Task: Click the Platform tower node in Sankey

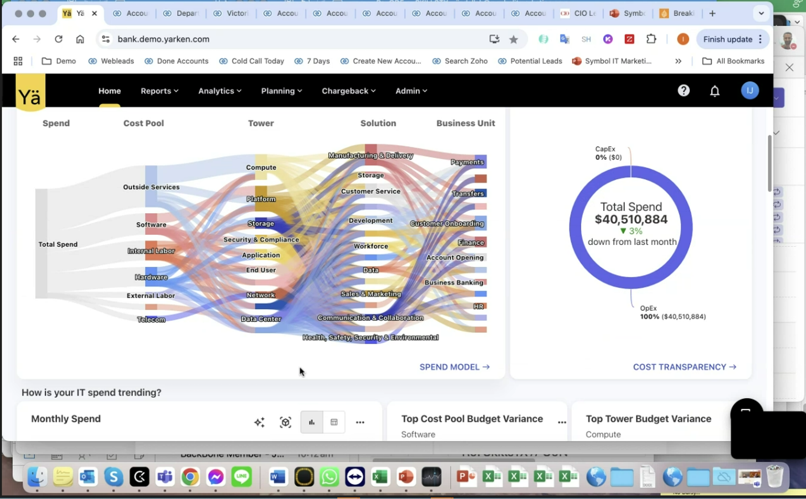Action: coord(261,199)
